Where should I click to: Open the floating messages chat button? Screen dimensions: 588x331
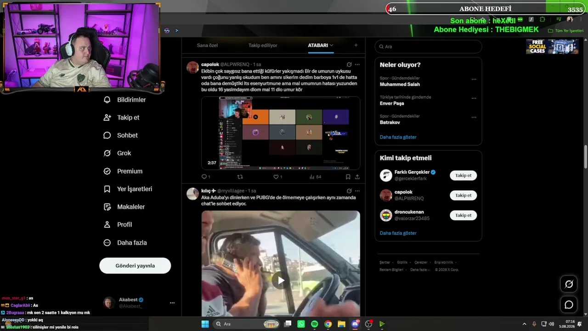(x=569, y=305)
